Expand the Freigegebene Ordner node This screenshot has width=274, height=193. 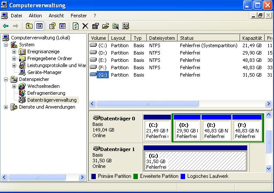pos(14,58)
